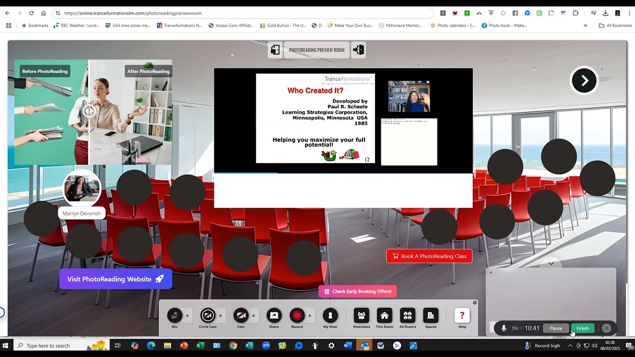Collapse the chat panel chevron
635x357 pixels.
click(x=551, y=263)
